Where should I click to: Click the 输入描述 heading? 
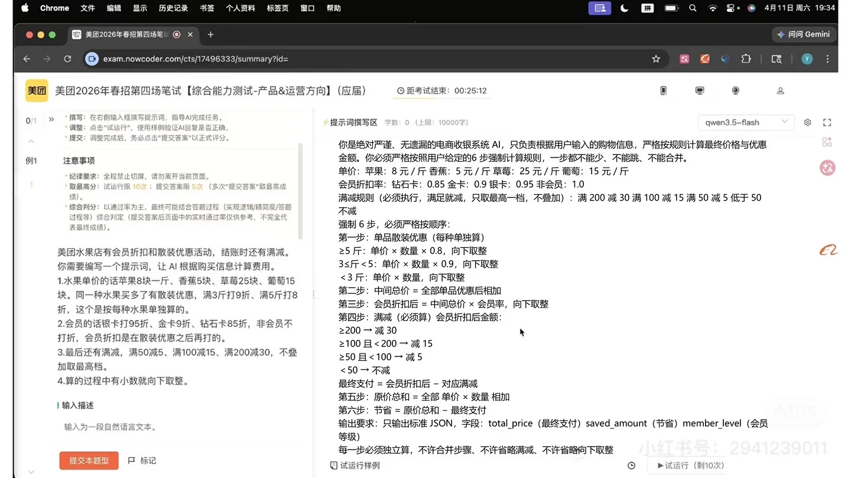click(x=77, y=405)
